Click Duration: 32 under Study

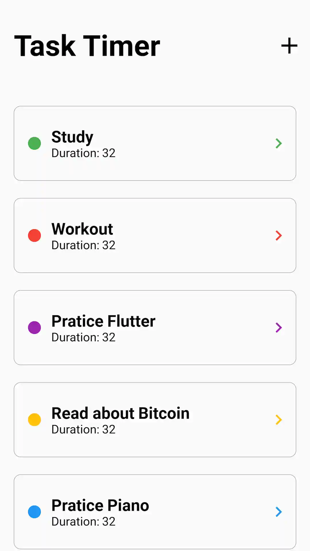83,153
